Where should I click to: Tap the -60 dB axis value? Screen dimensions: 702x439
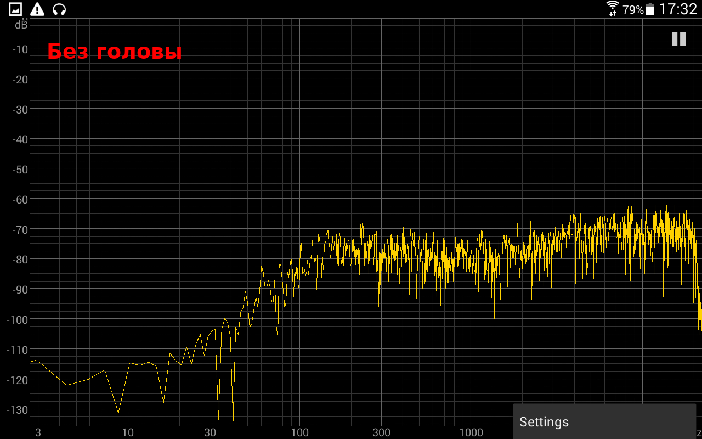click(20, 199)
